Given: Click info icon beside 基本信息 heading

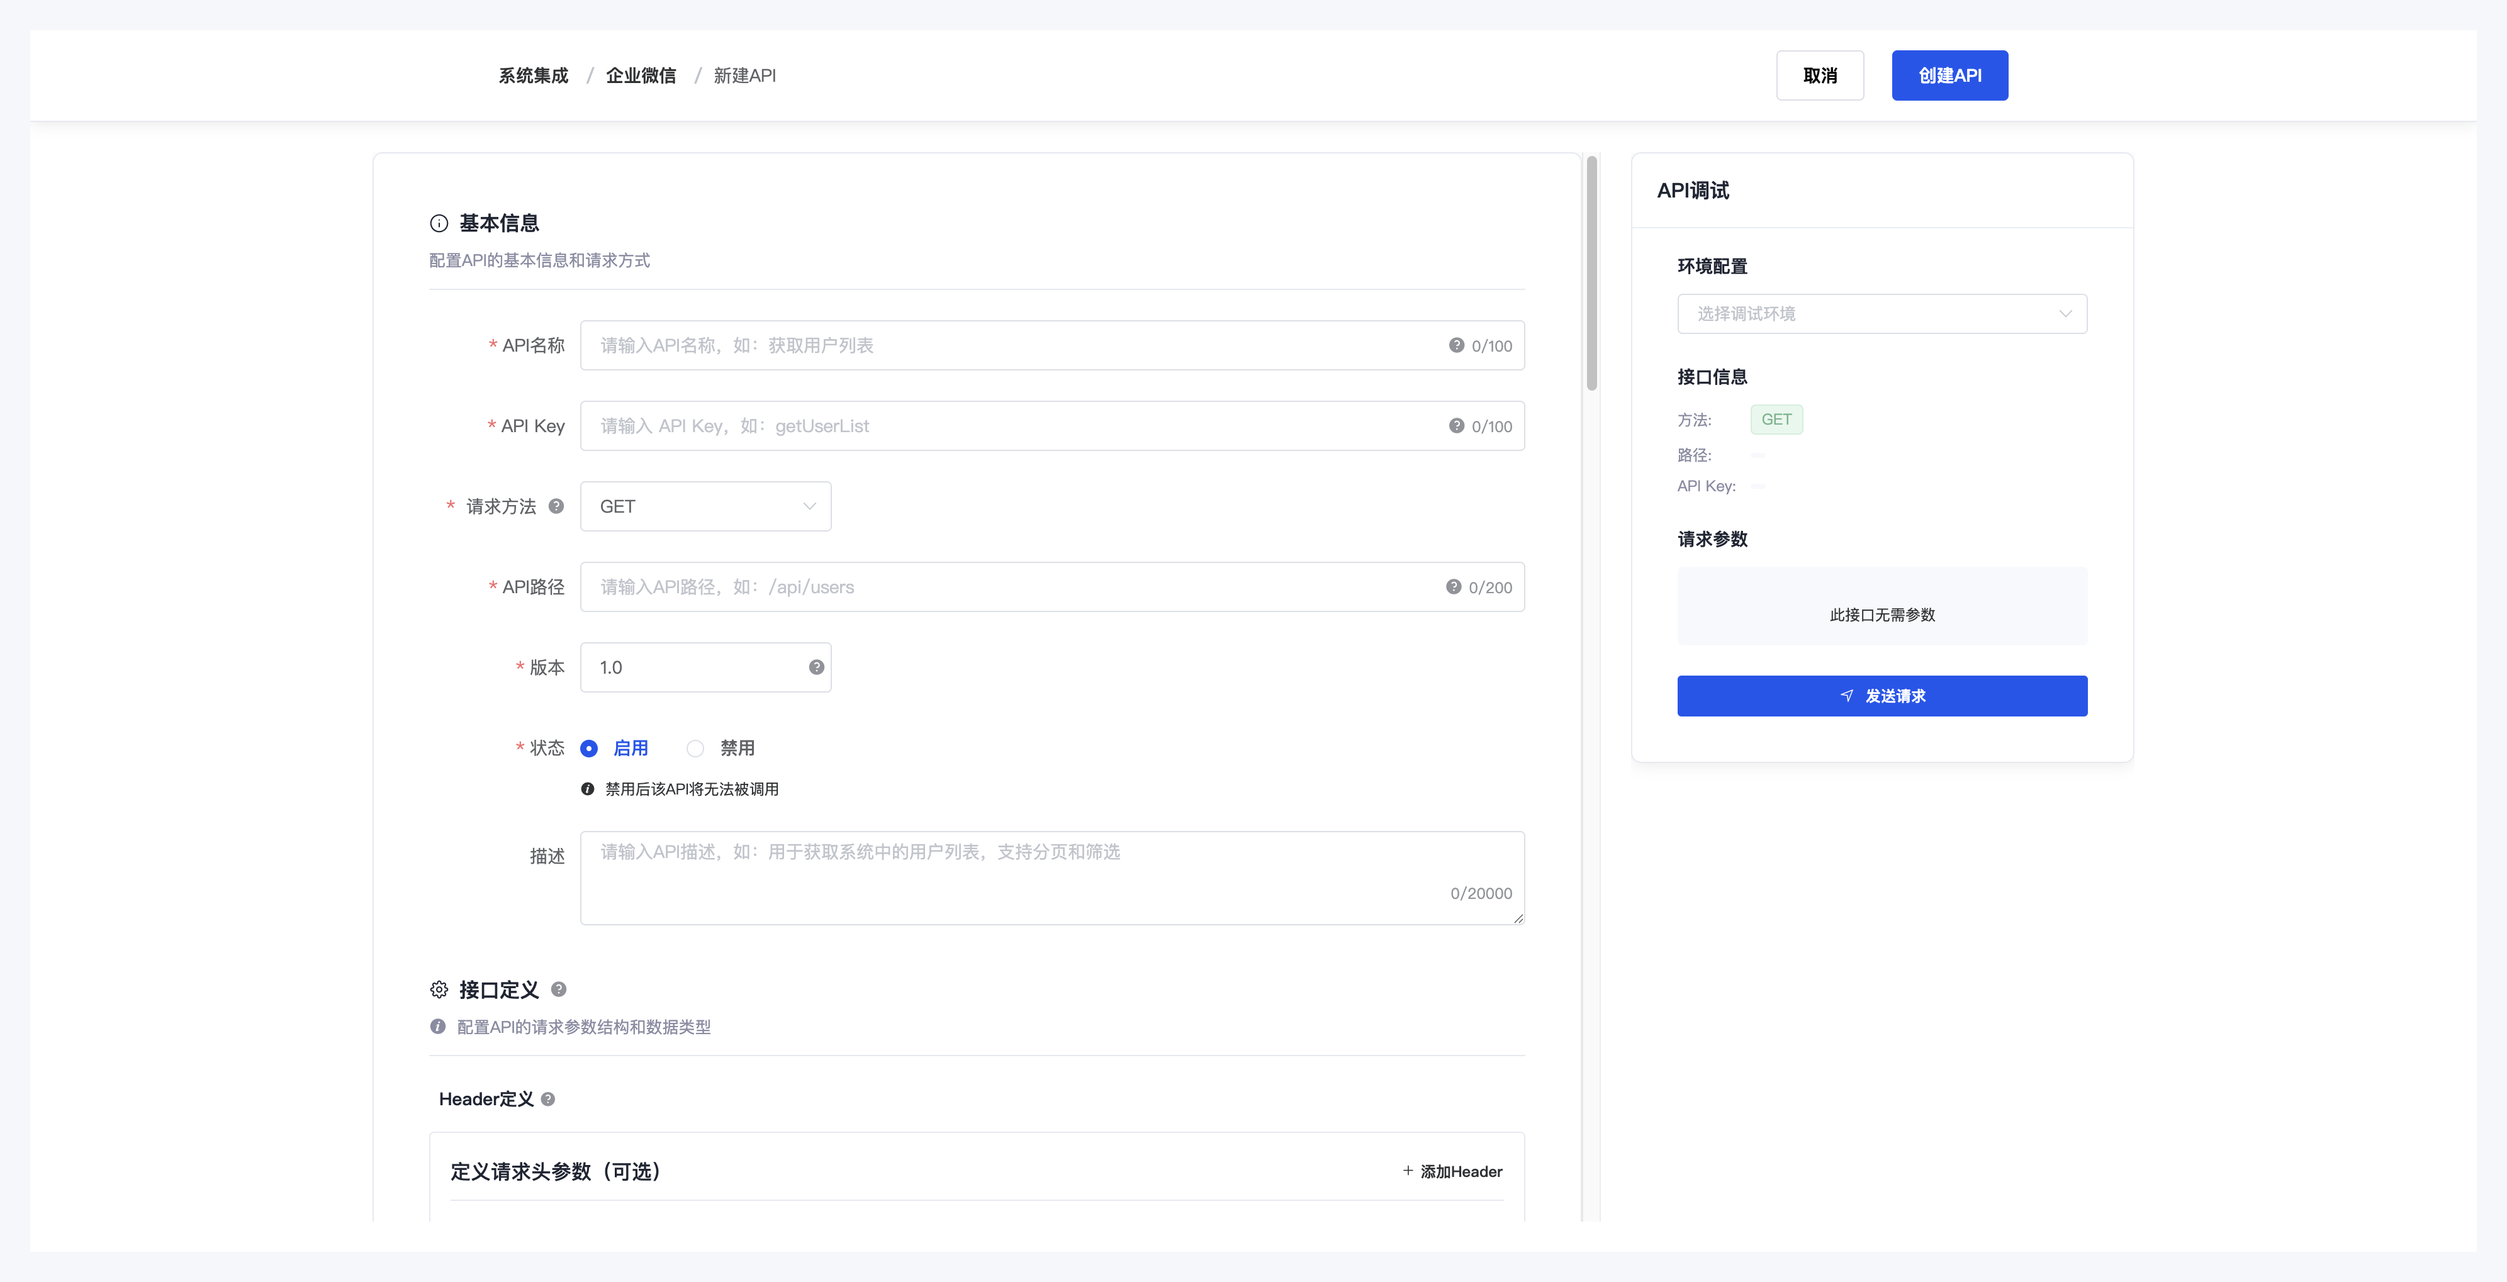Looking at the screenshot, I should tap(439, 224).
